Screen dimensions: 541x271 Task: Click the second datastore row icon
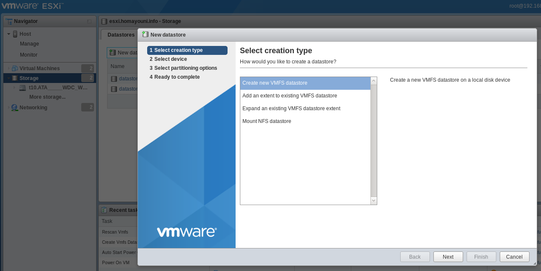pyautogui.click(x=114, y=89)
